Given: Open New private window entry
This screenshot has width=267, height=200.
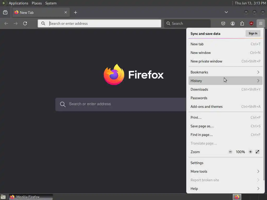Looking at the screenshot, I should click(226, 61).
